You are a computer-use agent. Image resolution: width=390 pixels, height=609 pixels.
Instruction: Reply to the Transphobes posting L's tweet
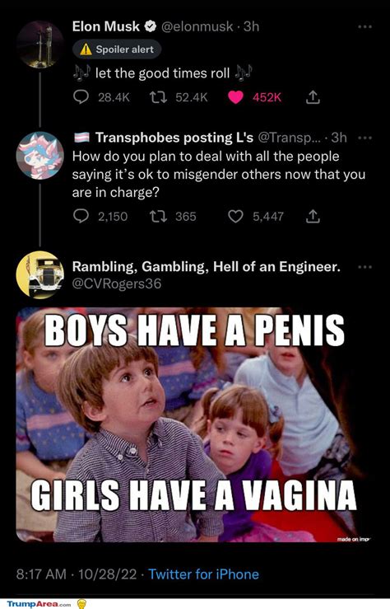(81, 216)
